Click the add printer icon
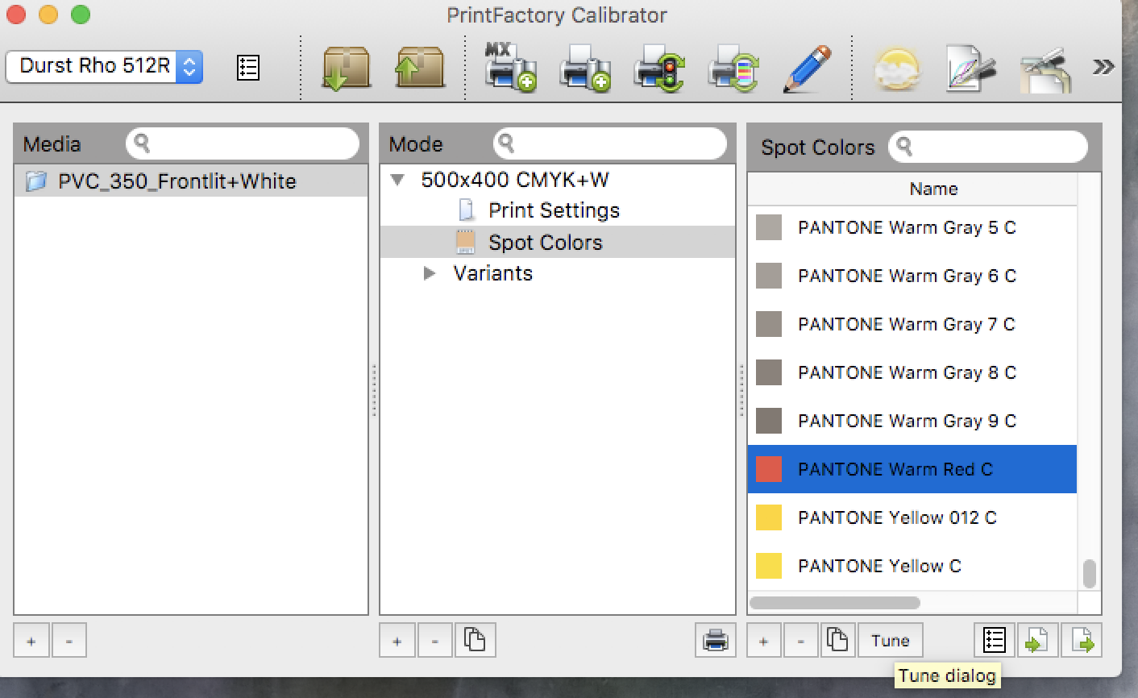 [584, 69]
